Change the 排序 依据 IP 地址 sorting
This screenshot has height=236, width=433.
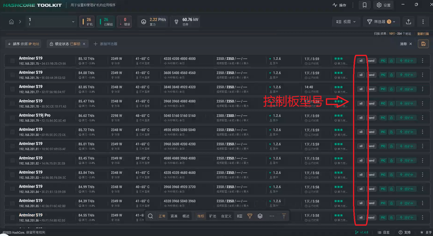pos(23,44)
